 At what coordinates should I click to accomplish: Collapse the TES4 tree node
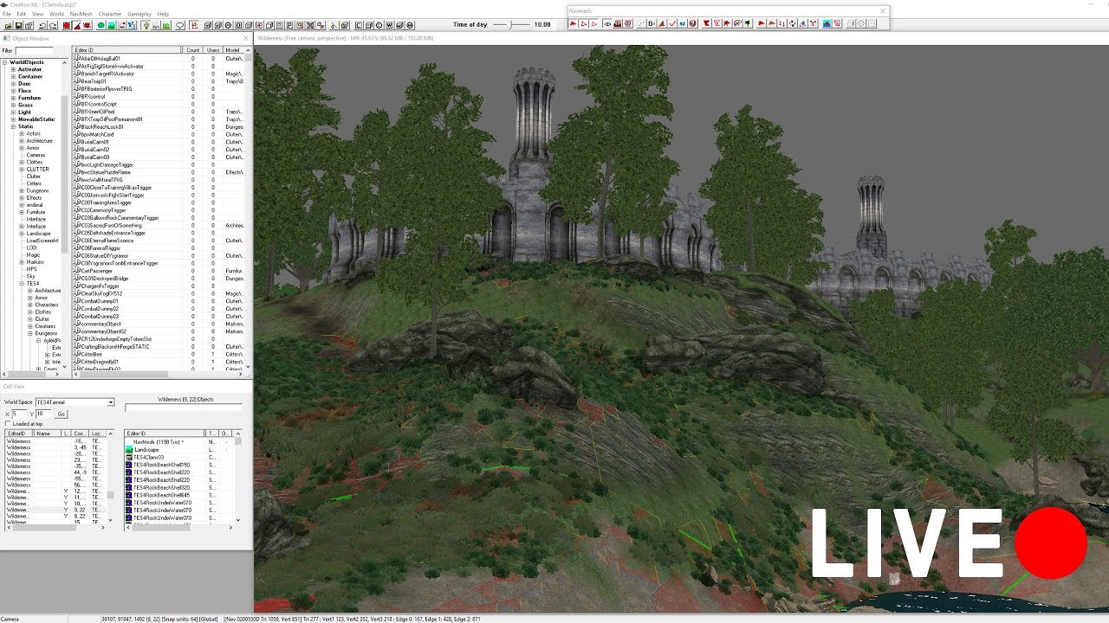(22, 283)
